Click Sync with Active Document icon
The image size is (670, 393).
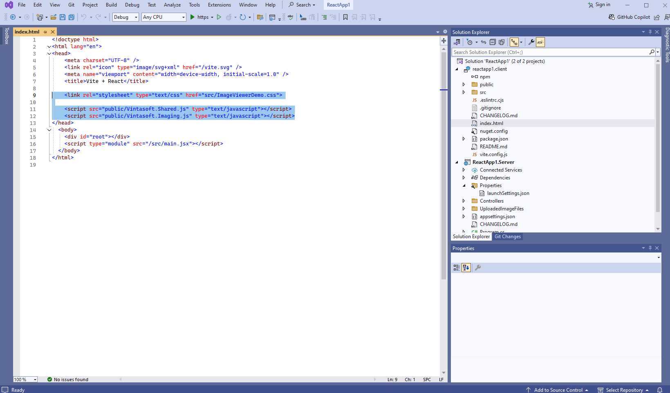click(484, 42)
